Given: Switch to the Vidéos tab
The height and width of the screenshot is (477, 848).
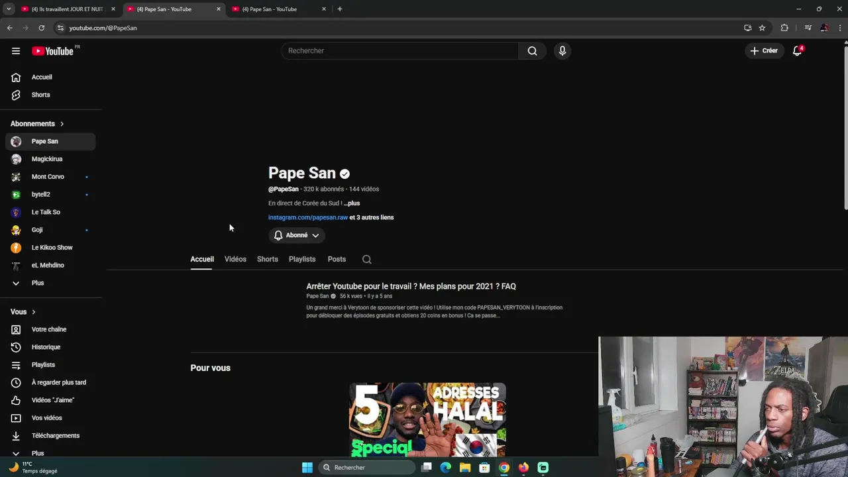Looking at the screenshot, I should tap(235, 259).
